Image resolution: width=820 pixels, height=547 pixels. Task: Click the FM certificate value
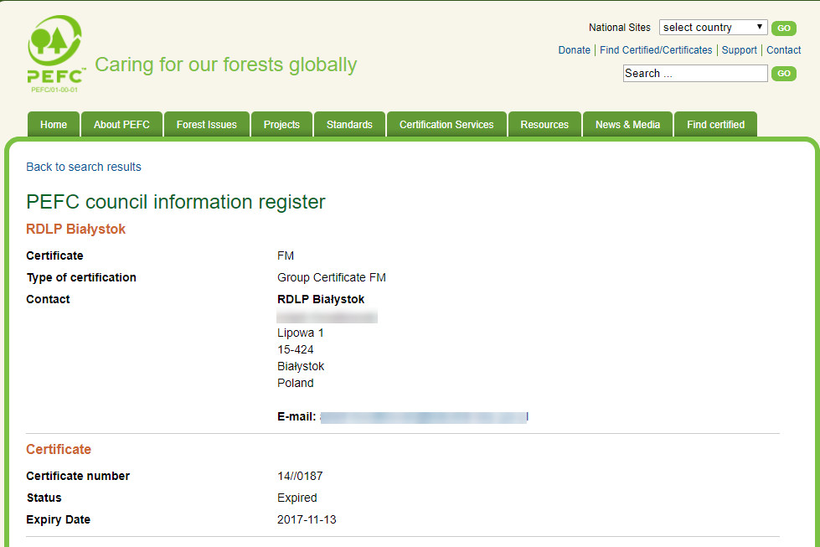pyautogui.click(x=286, y=255)
